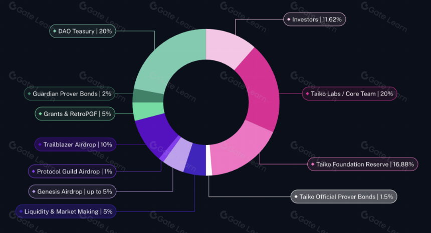Select the Investors 11.62% label
This screenshot has width=431, height=233.
314,19
